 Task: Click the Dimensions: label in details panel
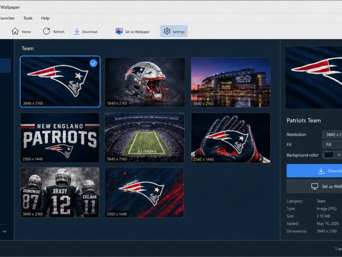click(x=297, y=231)
